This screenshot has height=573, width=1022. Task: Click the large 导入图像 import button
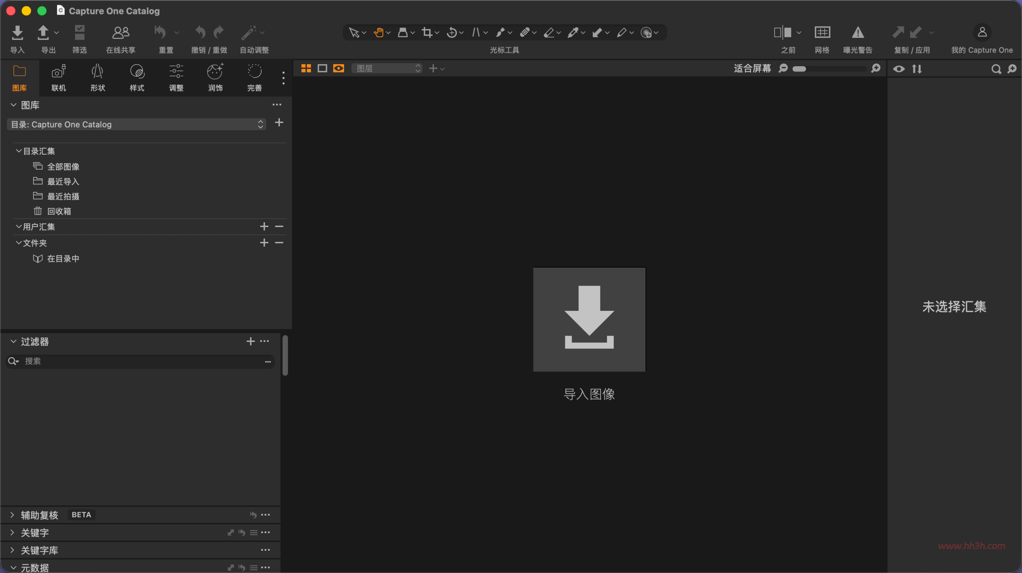589,320
